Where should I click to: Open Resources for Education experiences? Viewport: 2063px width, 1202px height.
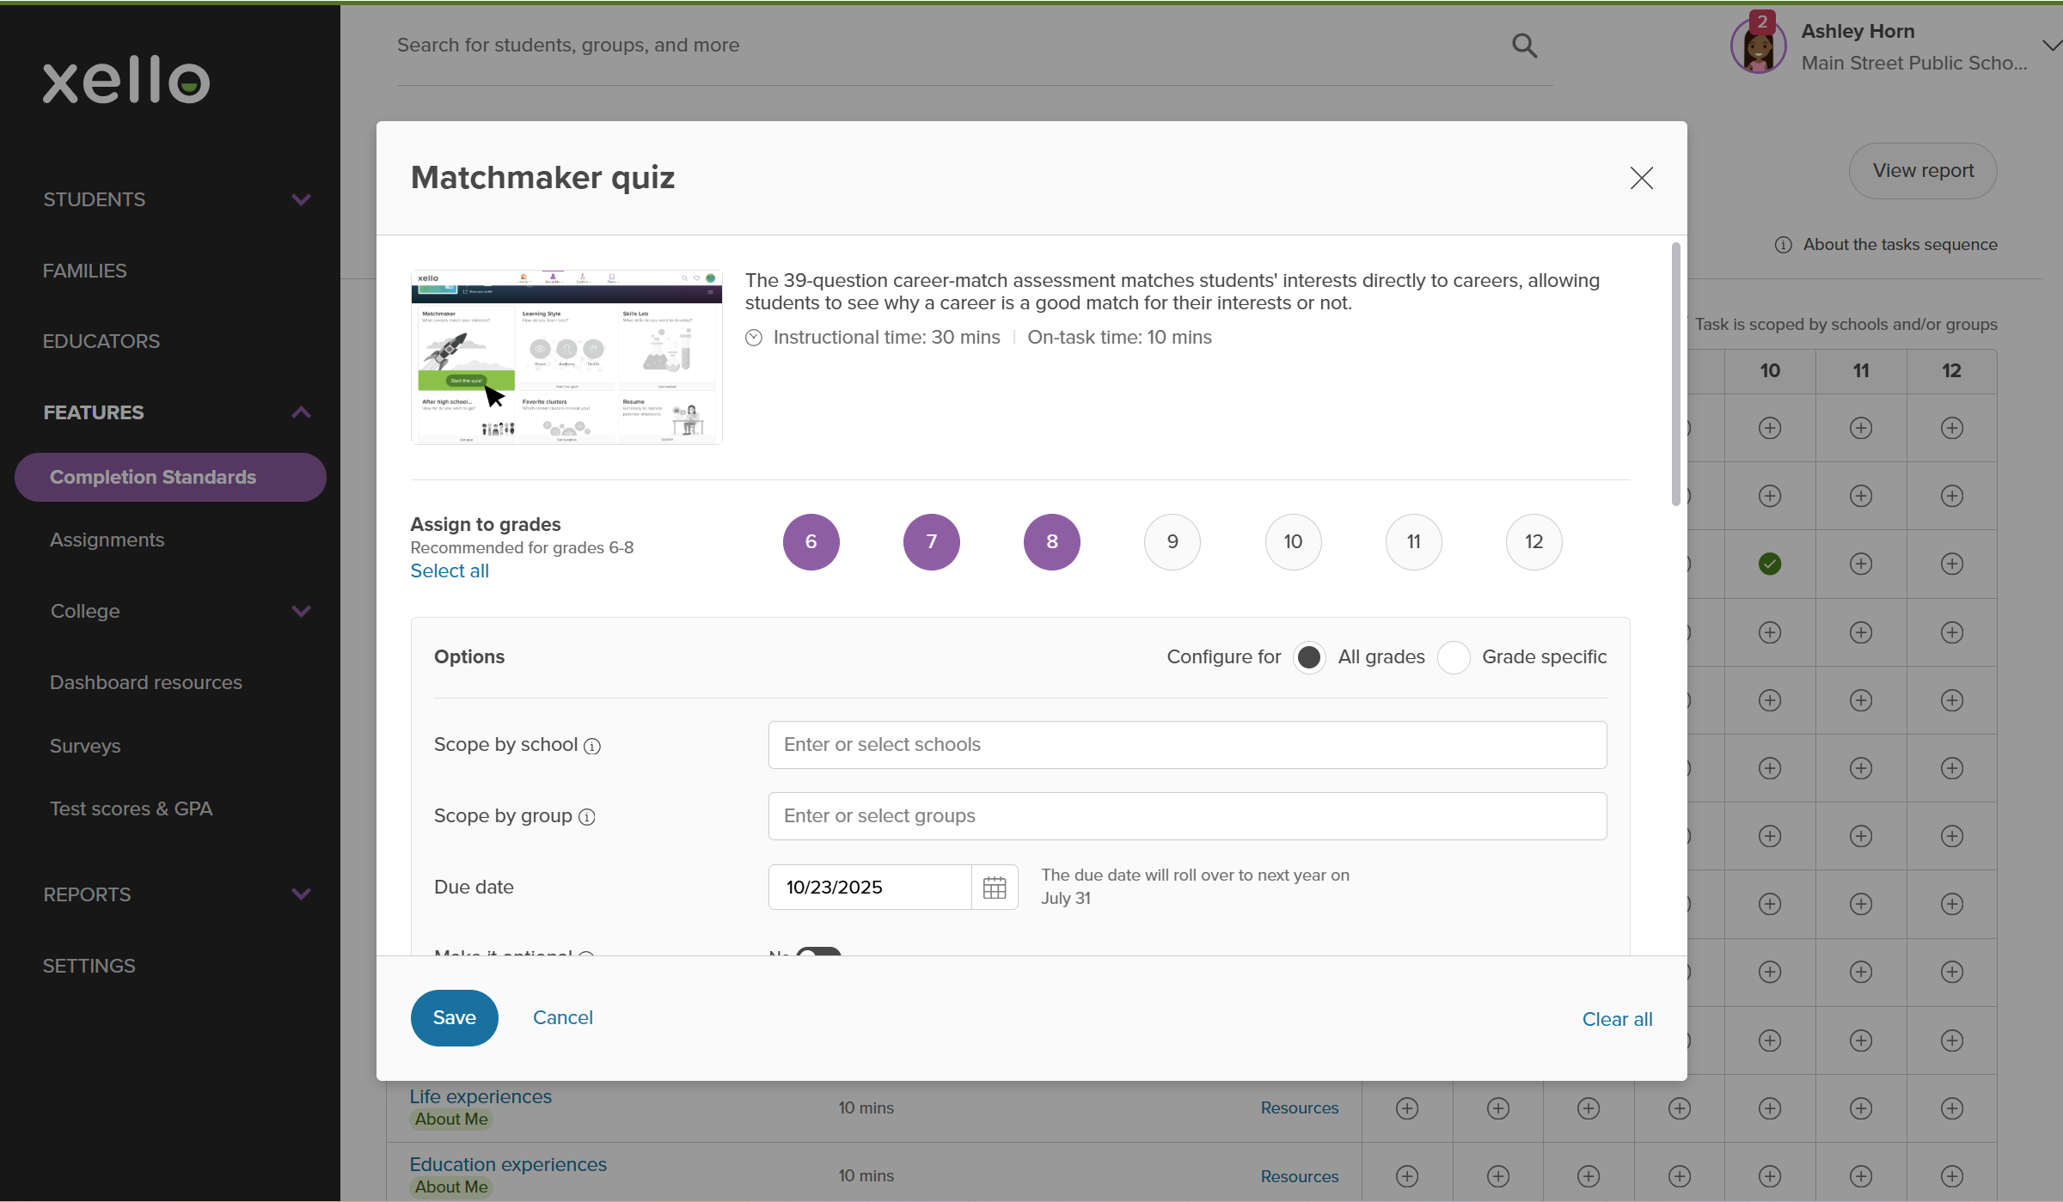tap(1300, 1177)
